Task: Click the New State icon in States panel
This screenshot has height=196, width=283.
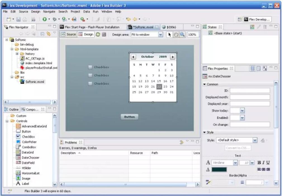Action: pos(252,27)
